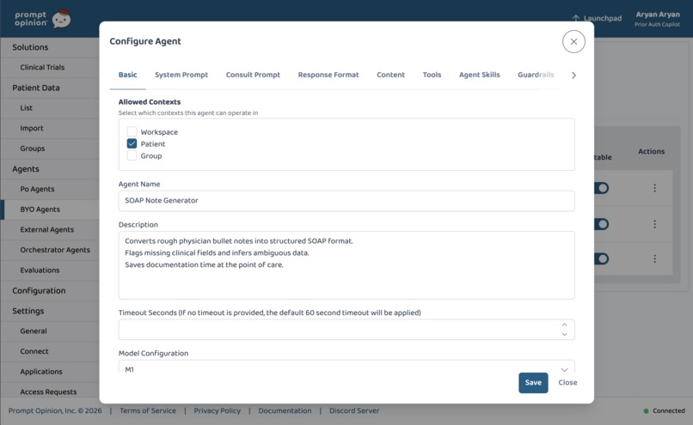The height and width of the screenshot is (425, 693).
Task: Open the Discord Server link
Action: point(354,410)
